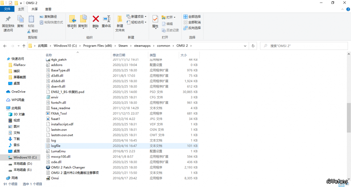
Task: Open the Quick Access Toolbar customize dropdown
Action: tap(21, 3)
